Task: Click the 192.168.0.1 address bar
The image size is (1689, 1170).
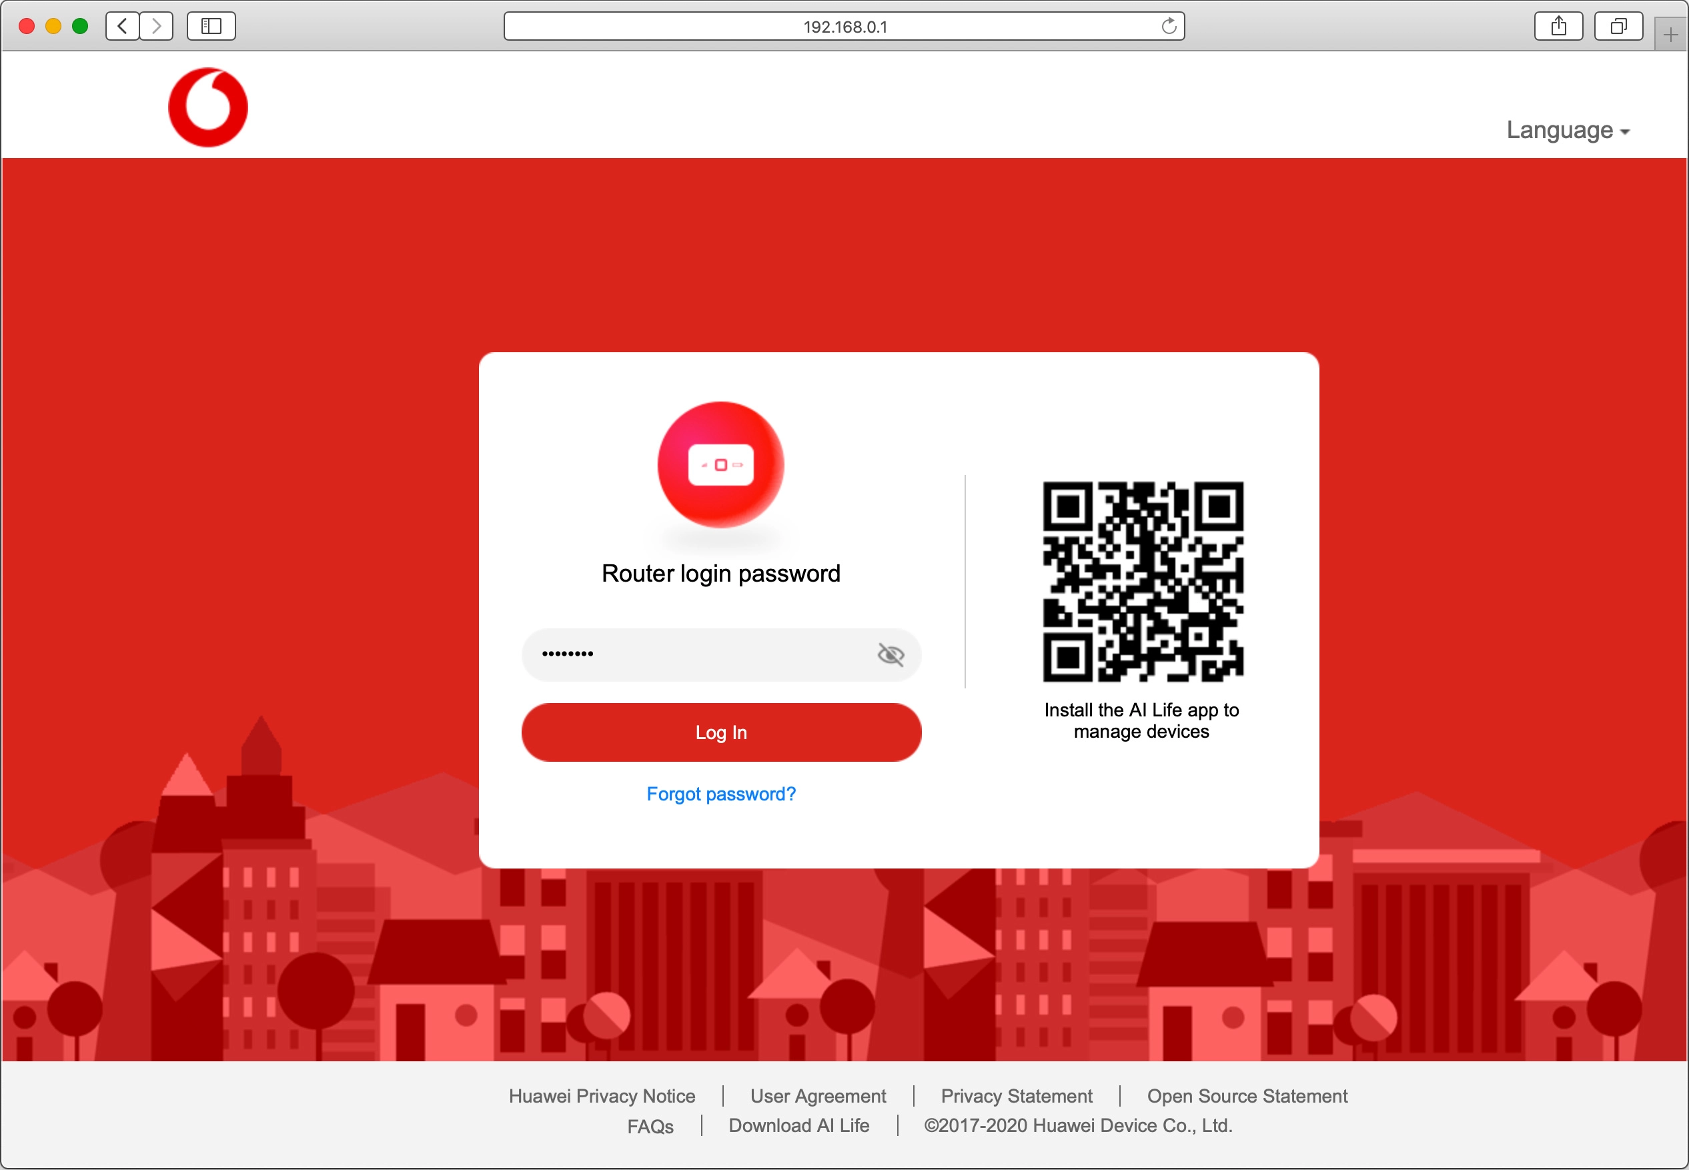Action: [x=843, y=27]
